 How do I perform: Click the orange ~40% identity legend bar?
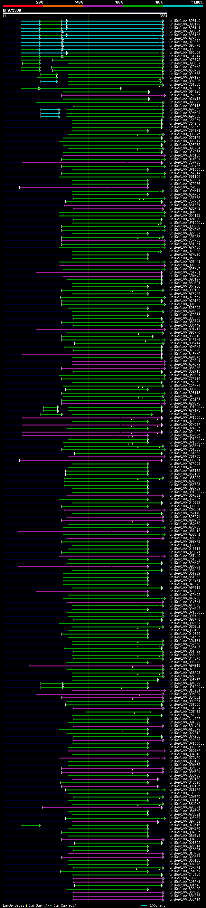tap(63, 6)
